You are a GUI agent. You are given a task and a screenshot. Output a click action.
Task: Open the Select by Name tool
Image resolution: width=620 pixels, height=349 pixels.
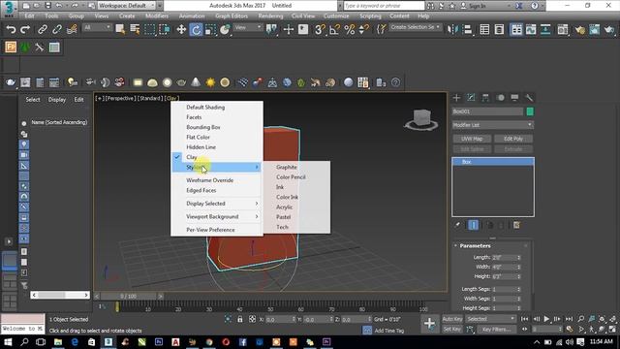pos(135,29)
